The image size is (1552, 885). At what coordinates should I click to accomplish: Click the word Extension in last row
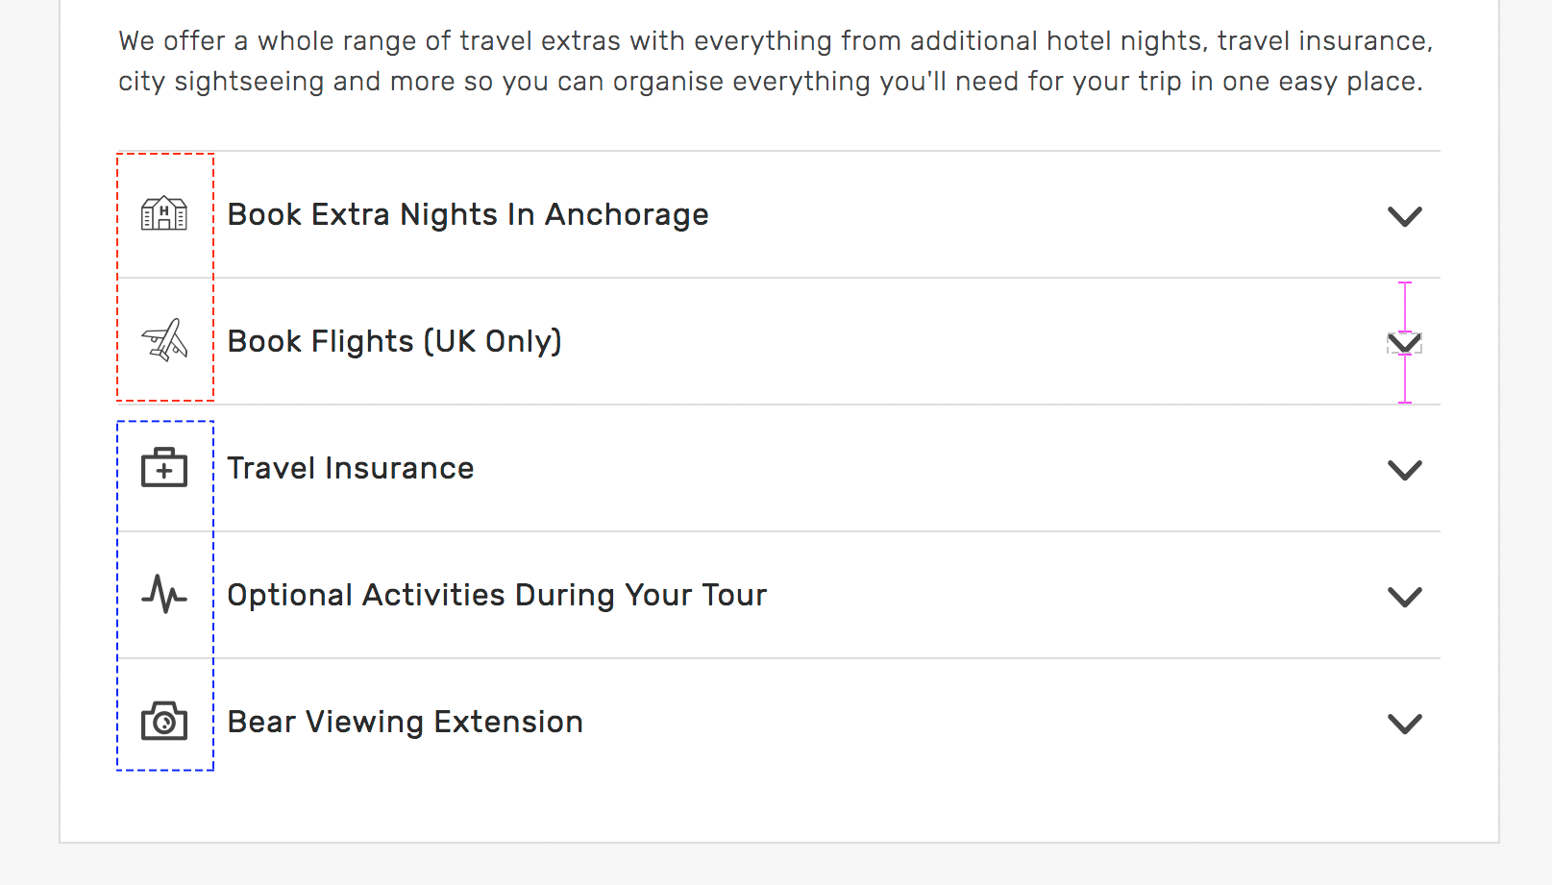508,722
